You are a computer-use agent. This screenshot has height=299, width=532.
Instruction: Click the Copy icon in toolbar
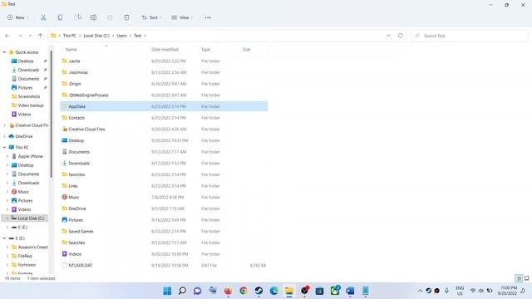pos(60,17)
